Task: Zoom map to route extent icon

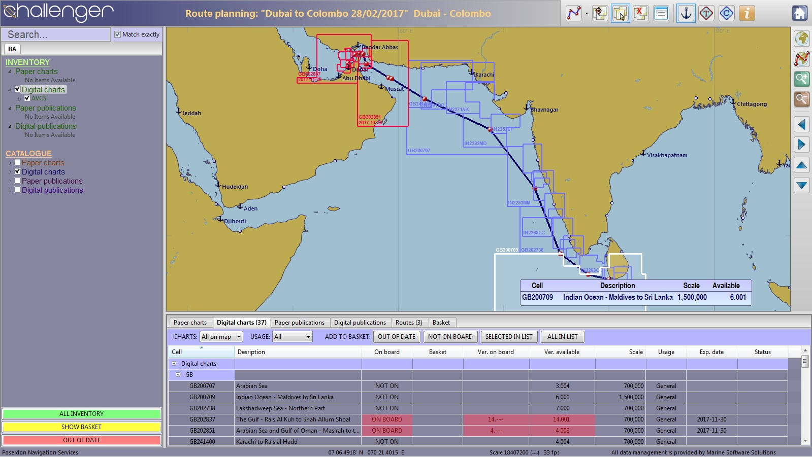Action: (802, 58)
